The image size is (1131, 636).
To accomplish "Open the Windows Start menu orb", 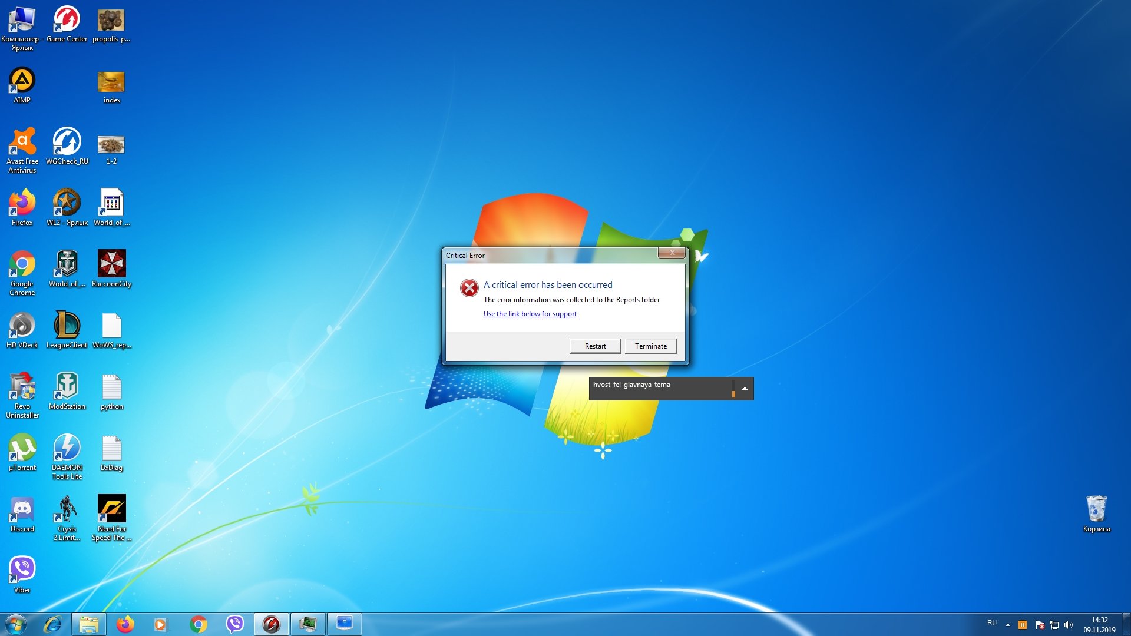I will click(x=16, y=624).
